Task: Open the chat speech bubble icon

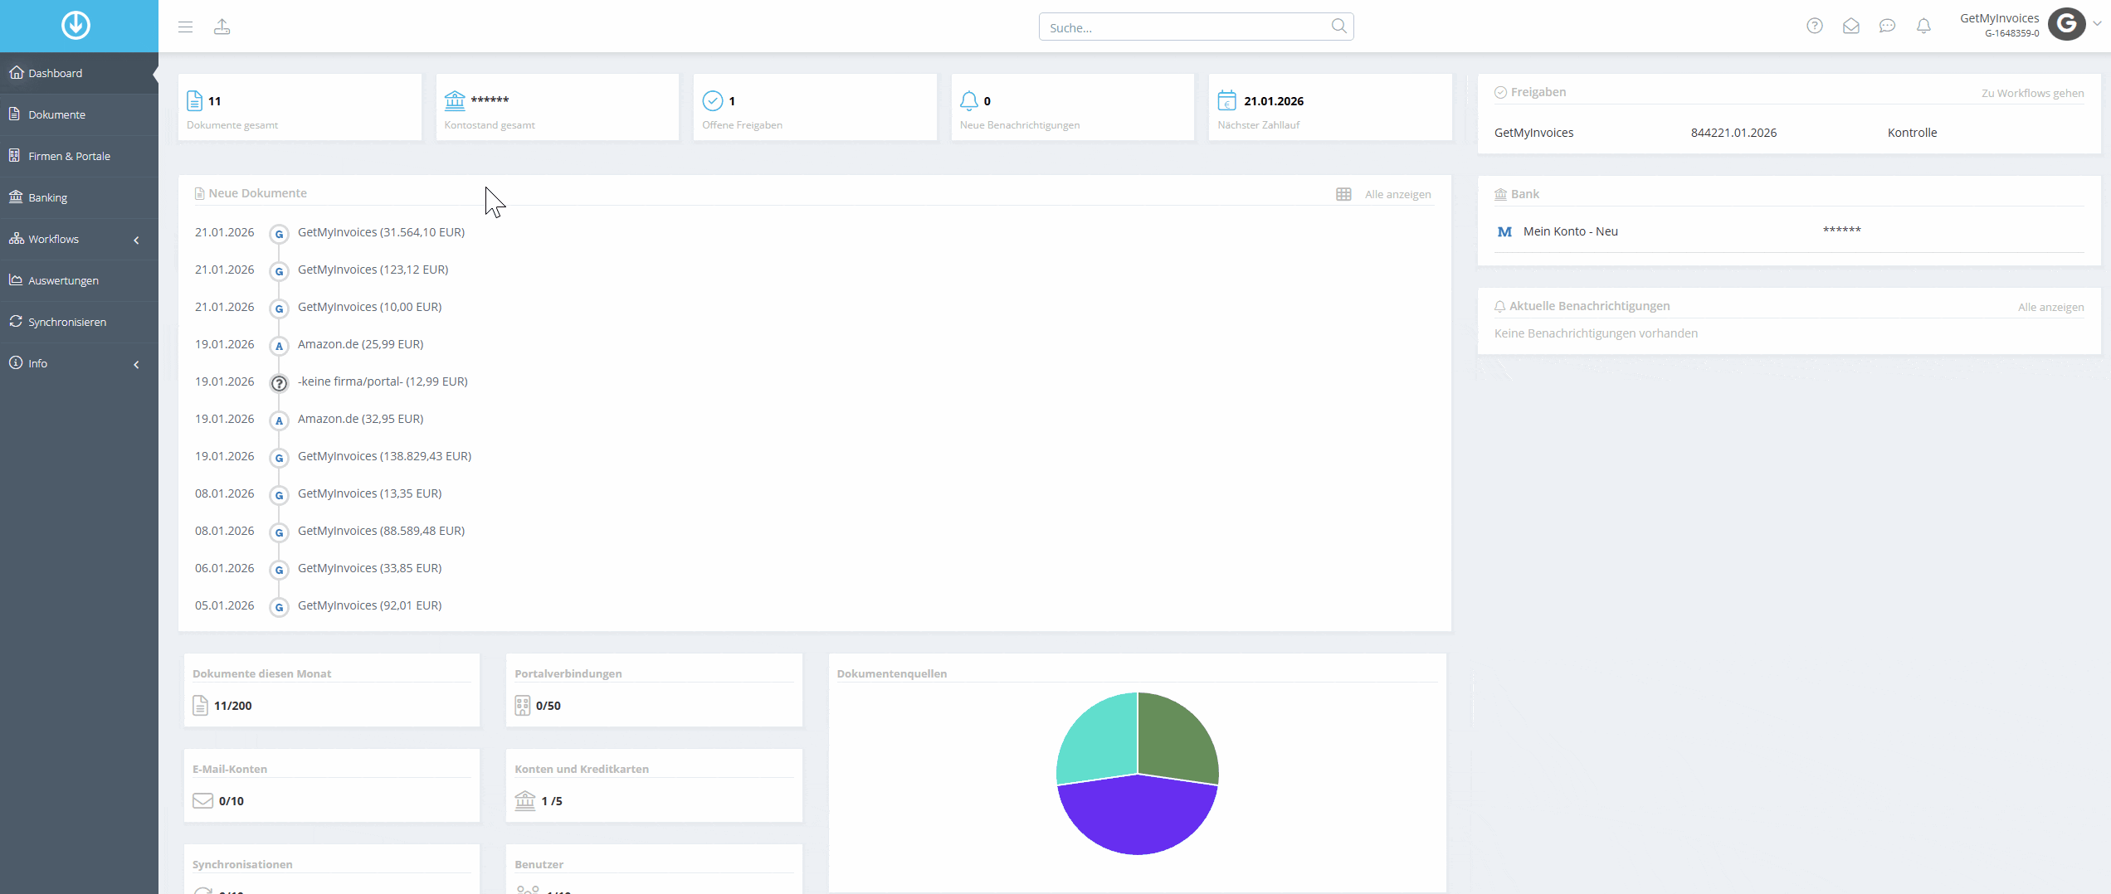Action: [x=1887, y=26]
